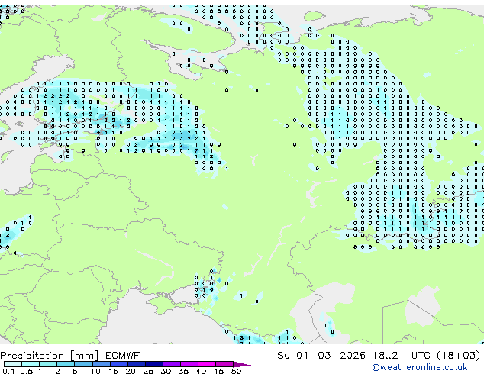Click the 20–25 mm legend swatch
Viewport: 484px width, 374px height.
pyautogui.click(x=136, y=364)
